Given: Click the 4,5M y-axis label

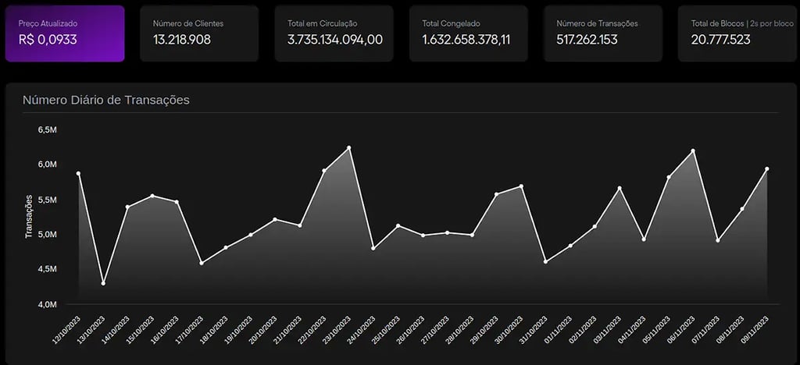Looking at the screenshot, I should (47, 269).
